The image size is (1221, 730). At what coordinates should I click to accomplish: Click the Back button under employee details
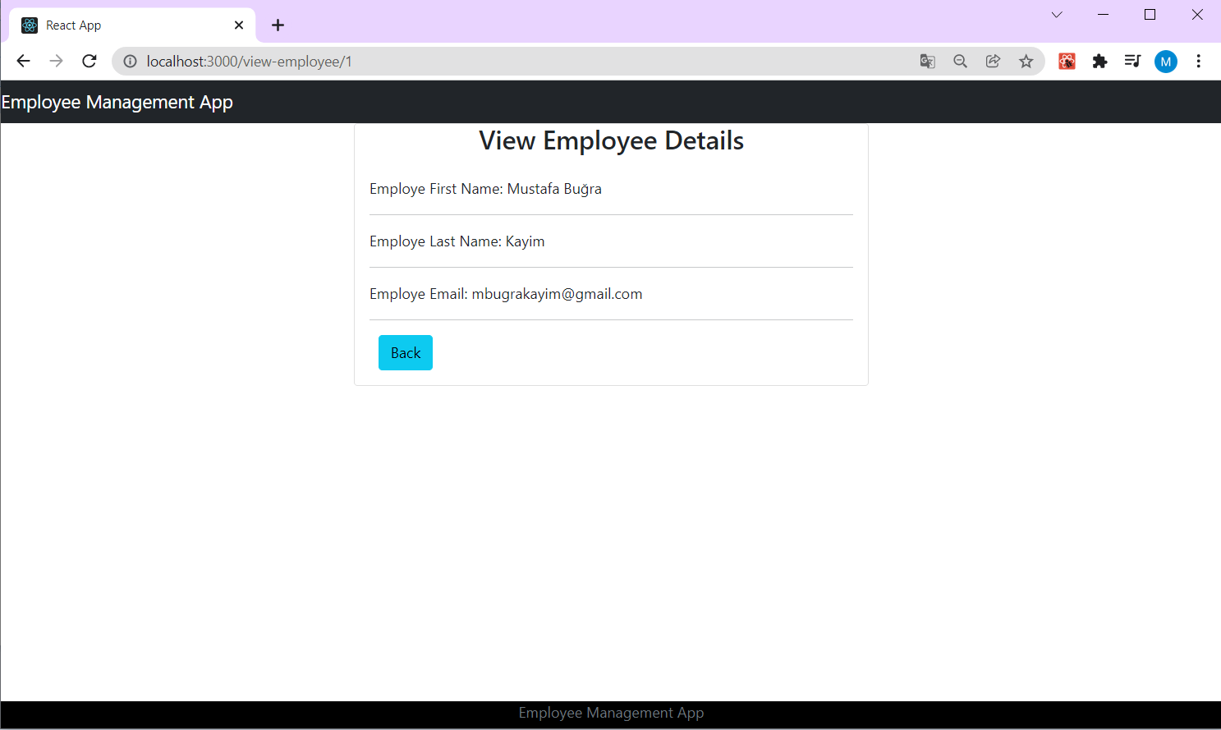coord(405,352)
